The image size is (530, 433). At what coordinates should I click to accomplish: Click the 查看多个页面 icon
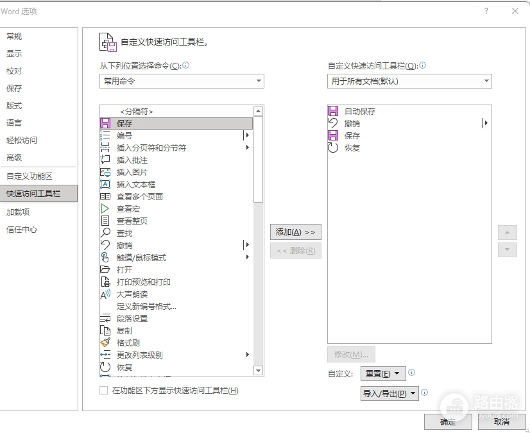pos(105,196)
